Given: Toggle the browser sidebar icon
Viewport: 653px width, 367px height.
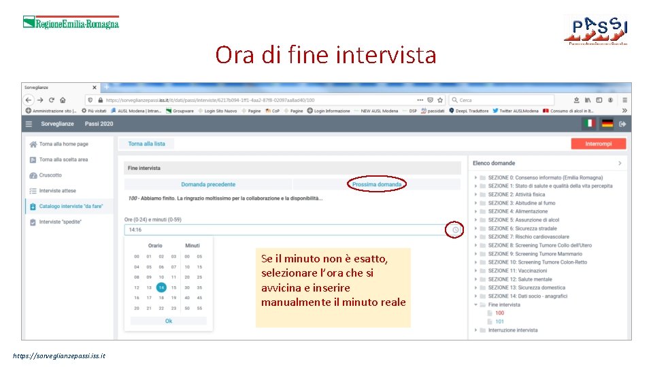Looking at the screenshot, I should (x=599, y=100).
